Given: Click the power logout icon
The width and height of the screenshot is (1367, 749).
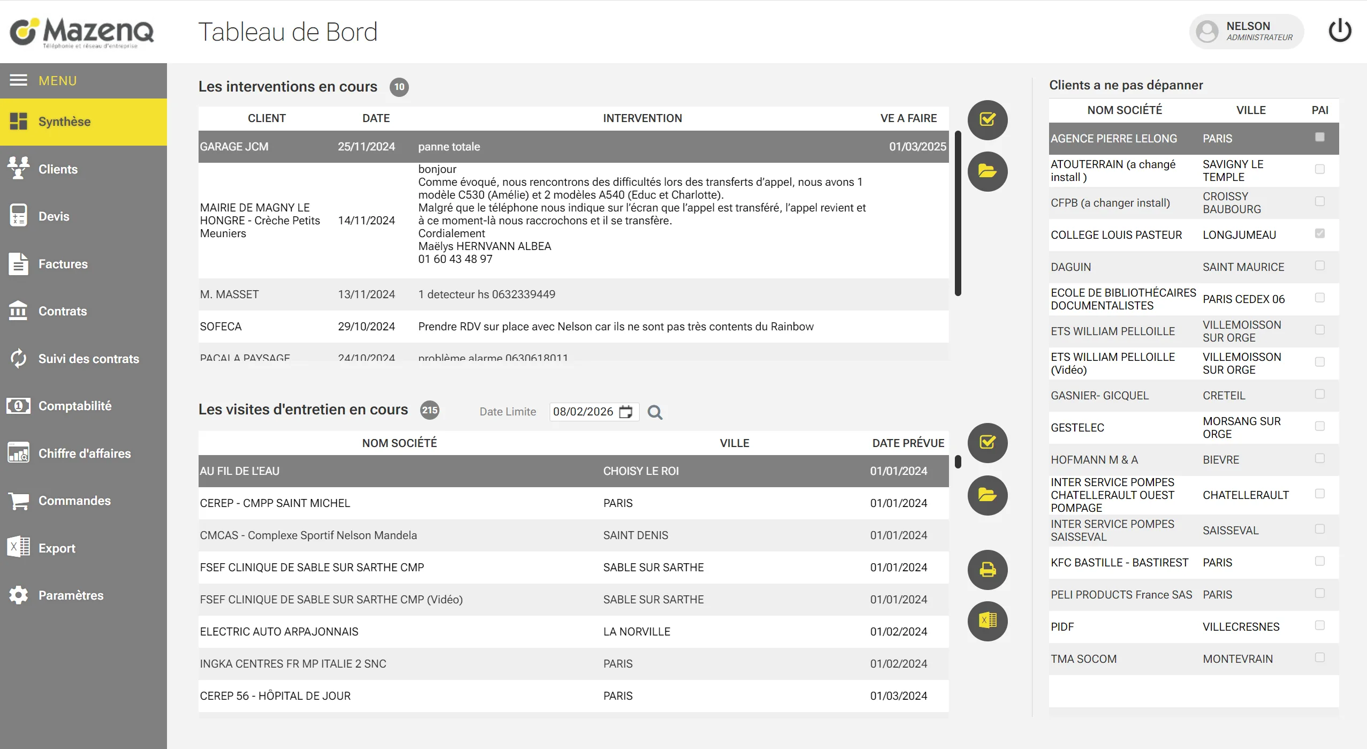Looking at the screenshot, I should click(x=1340, y=31).
